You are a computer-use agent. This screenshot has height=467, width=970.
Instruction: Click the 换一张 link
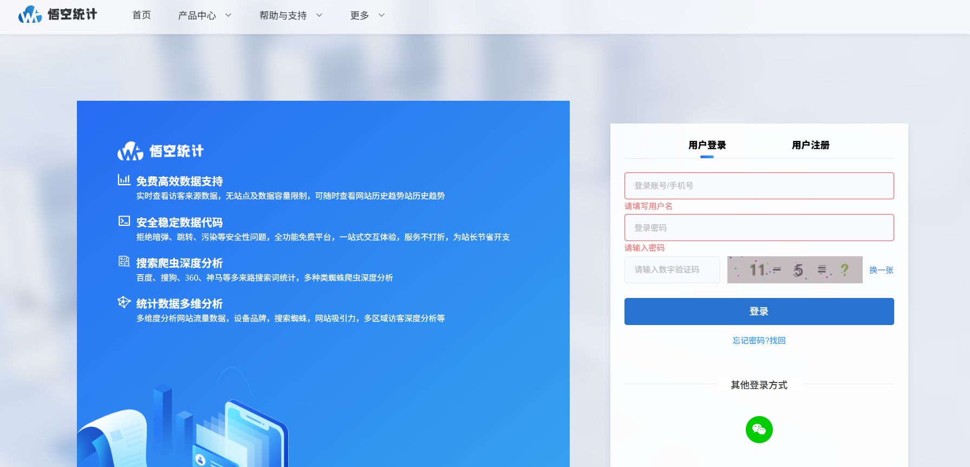pyautogui.click(x=881, y=270)
